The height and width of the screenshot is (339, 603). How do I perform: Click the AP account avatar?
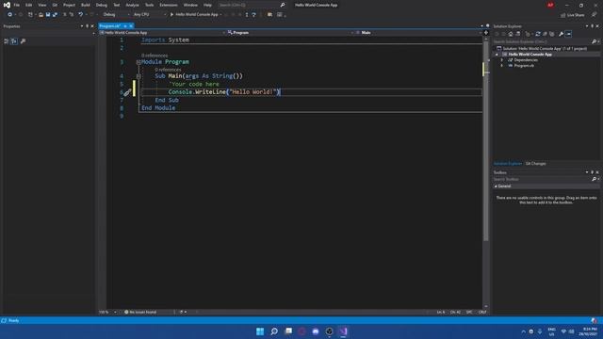(550, 5)
